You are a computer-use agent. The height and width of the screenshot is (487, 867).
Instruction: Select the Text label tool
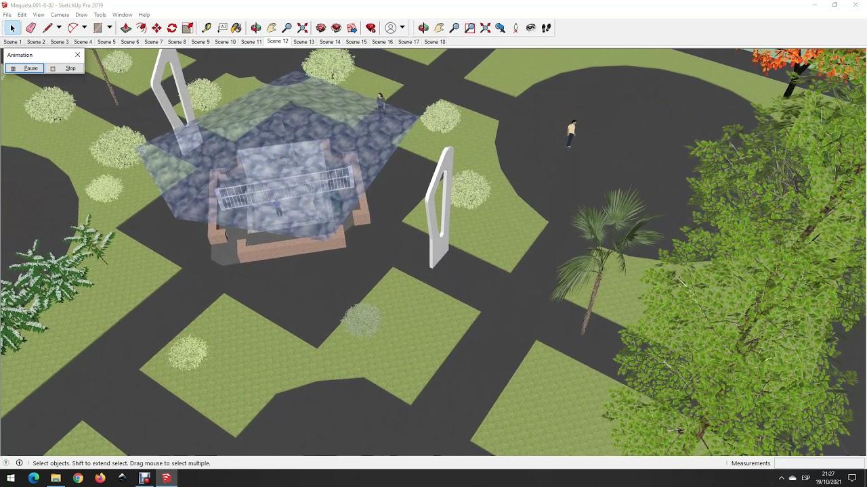(222, 28)
